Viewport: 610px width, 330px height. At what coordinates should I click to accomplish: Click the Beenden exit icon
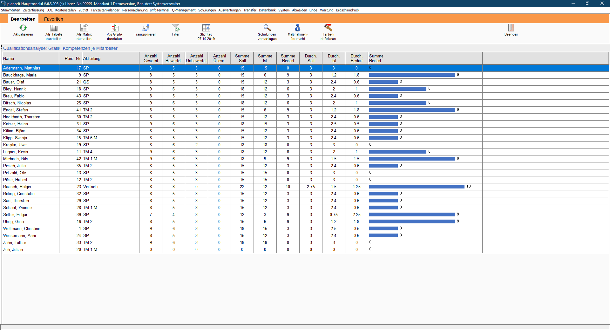coord(511,28)
